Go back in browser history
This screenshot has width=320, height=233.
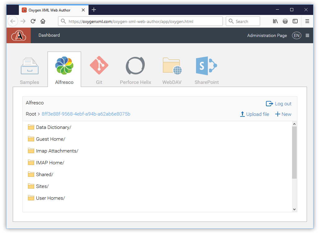13,21
